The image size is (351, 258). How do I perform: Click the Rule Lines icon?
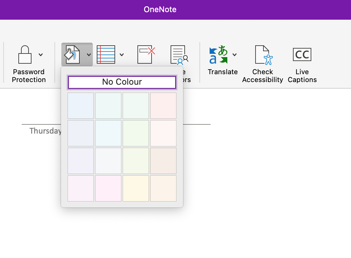(x=106, y=54)
